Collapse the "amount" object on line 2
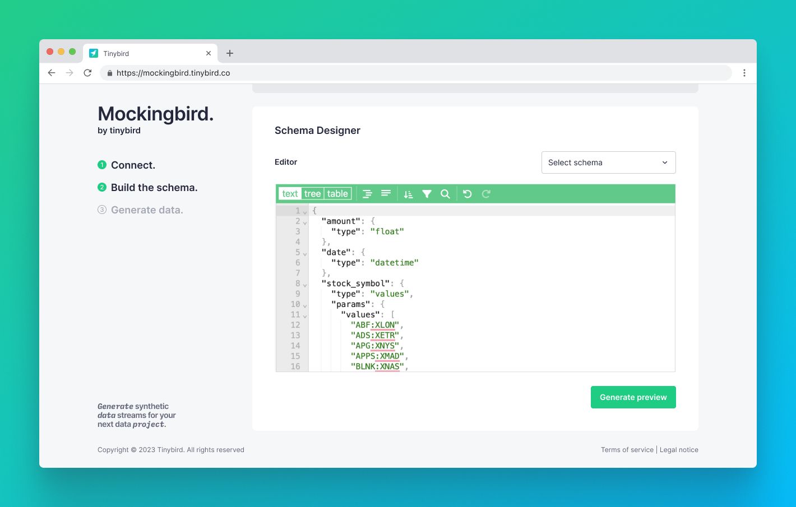This screenshot has width=796, height=507. tap(305, 222)
